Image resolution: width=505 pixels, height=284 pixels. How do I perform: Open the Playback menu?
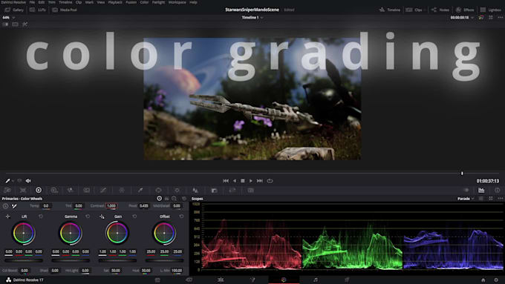115,2
